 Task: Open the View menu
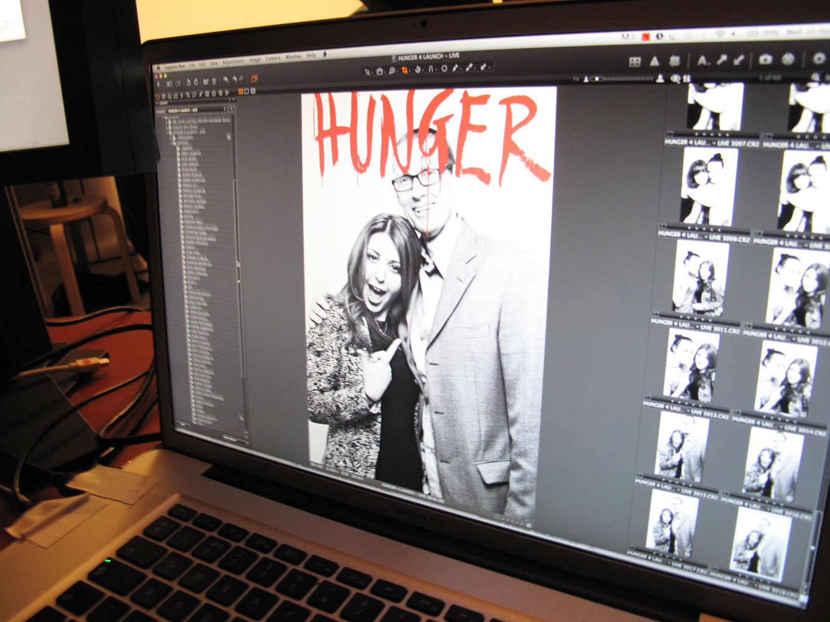(x=214, y=63)
